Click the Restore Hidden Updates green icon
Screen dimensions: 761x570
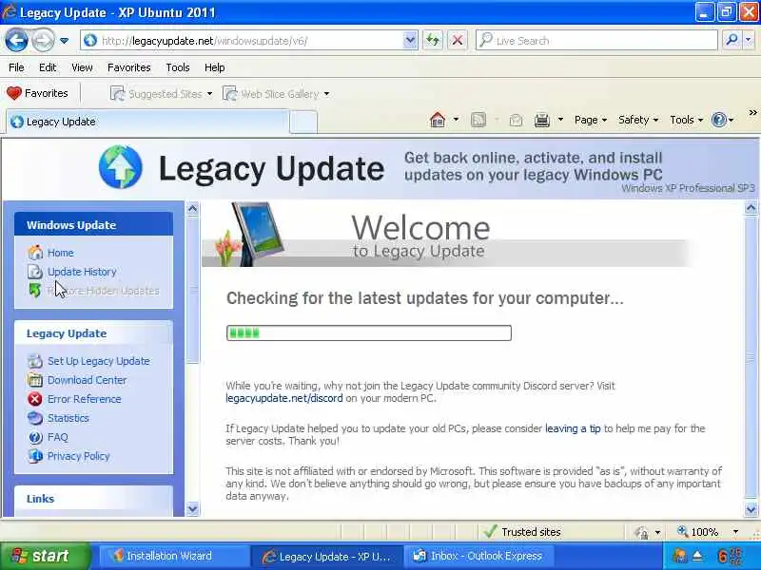pyautogui.click(x=35, y=291)
